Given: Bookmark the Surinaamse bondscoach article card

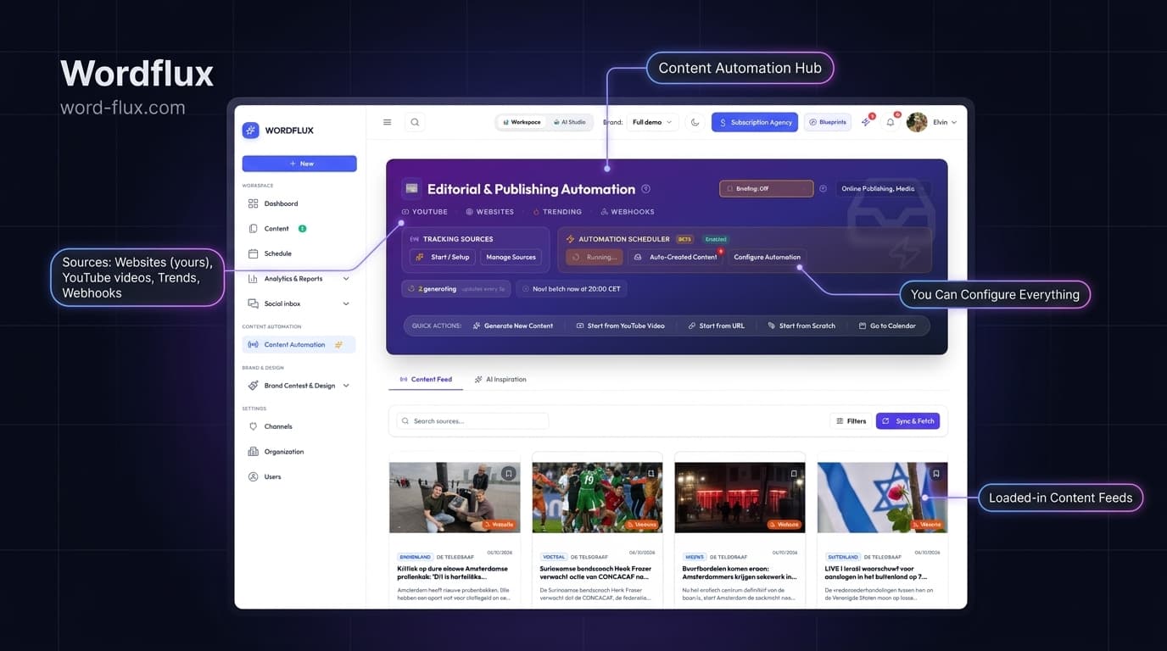Looking at the screenshot, I should pyautogui.click(x=651, y=474).
